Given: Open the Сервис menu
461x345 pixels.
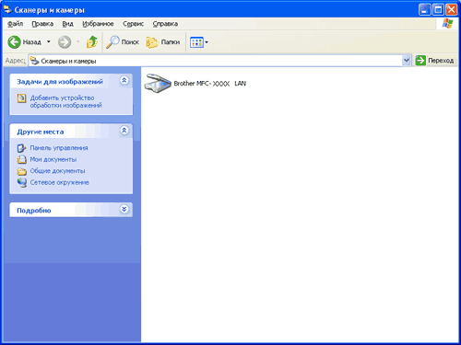Looking at the screenshot, I should (133, 24).
